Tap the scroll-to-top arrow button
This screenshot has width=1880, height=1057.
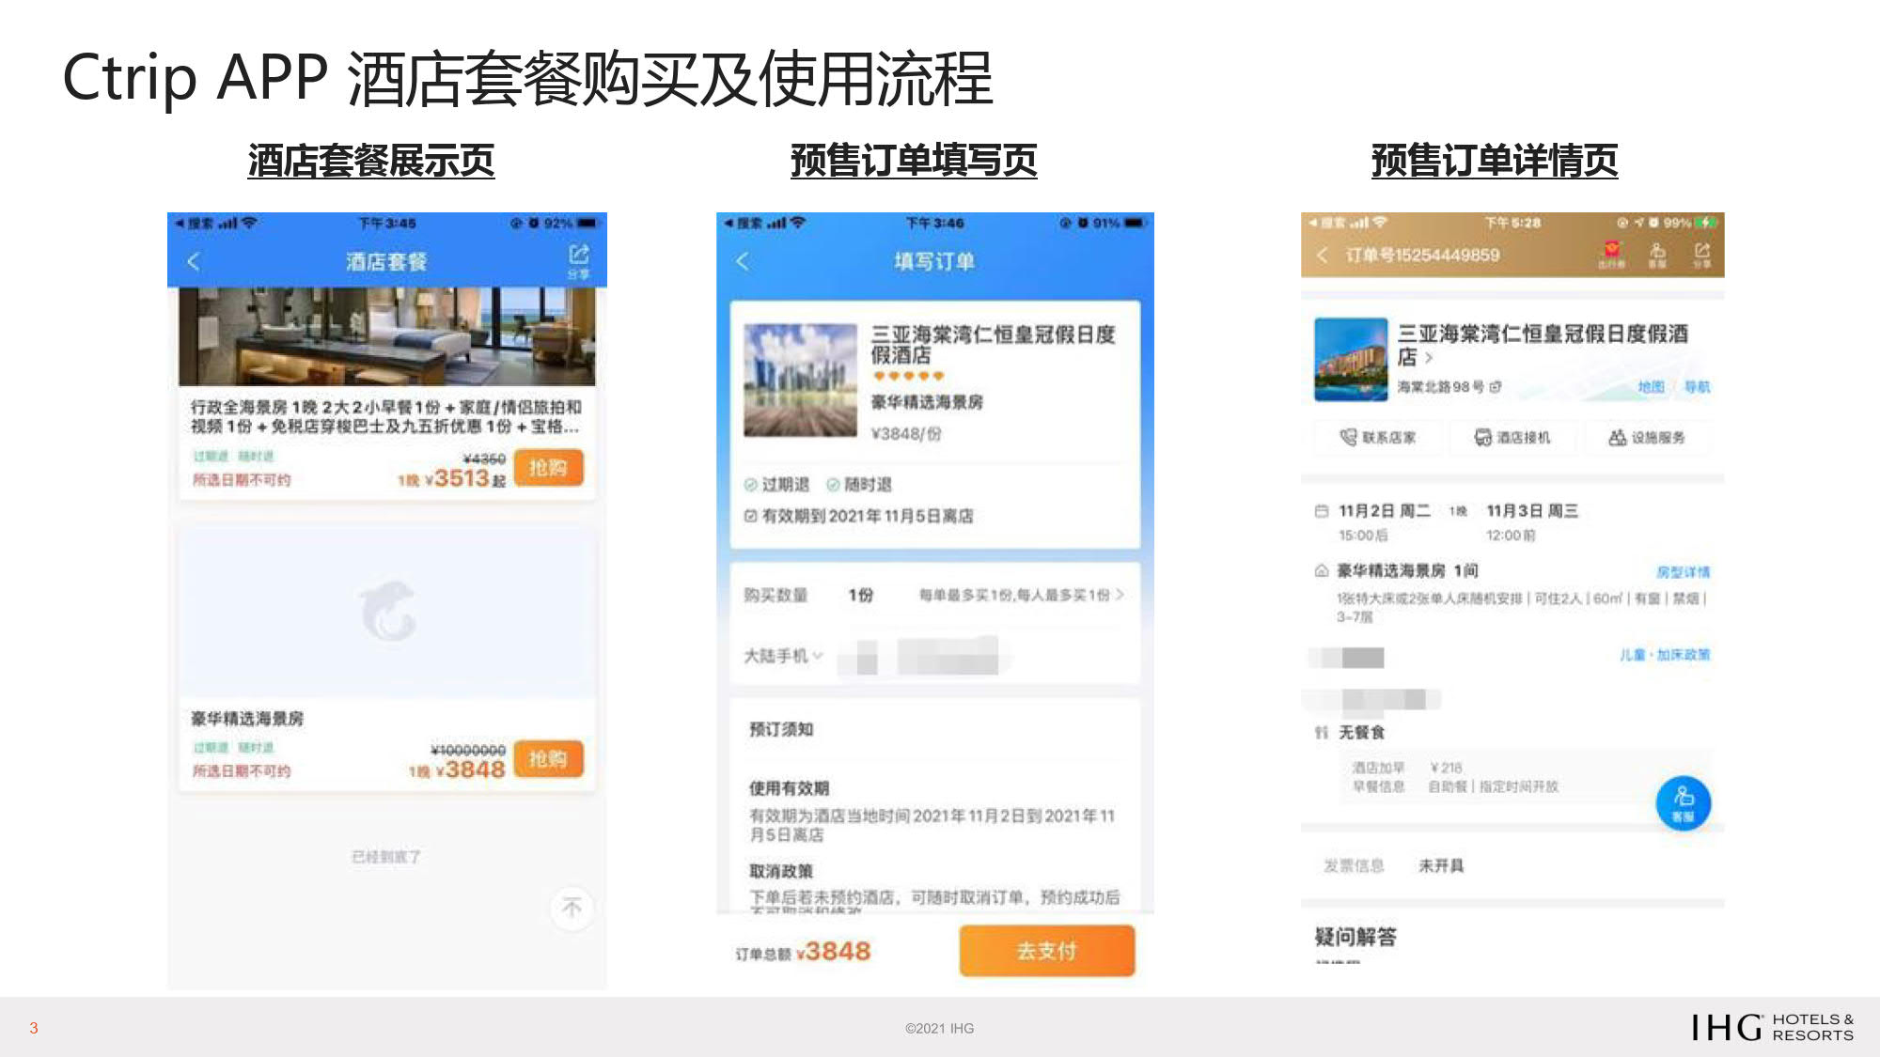pyautogui.click(x=572, y=908)
